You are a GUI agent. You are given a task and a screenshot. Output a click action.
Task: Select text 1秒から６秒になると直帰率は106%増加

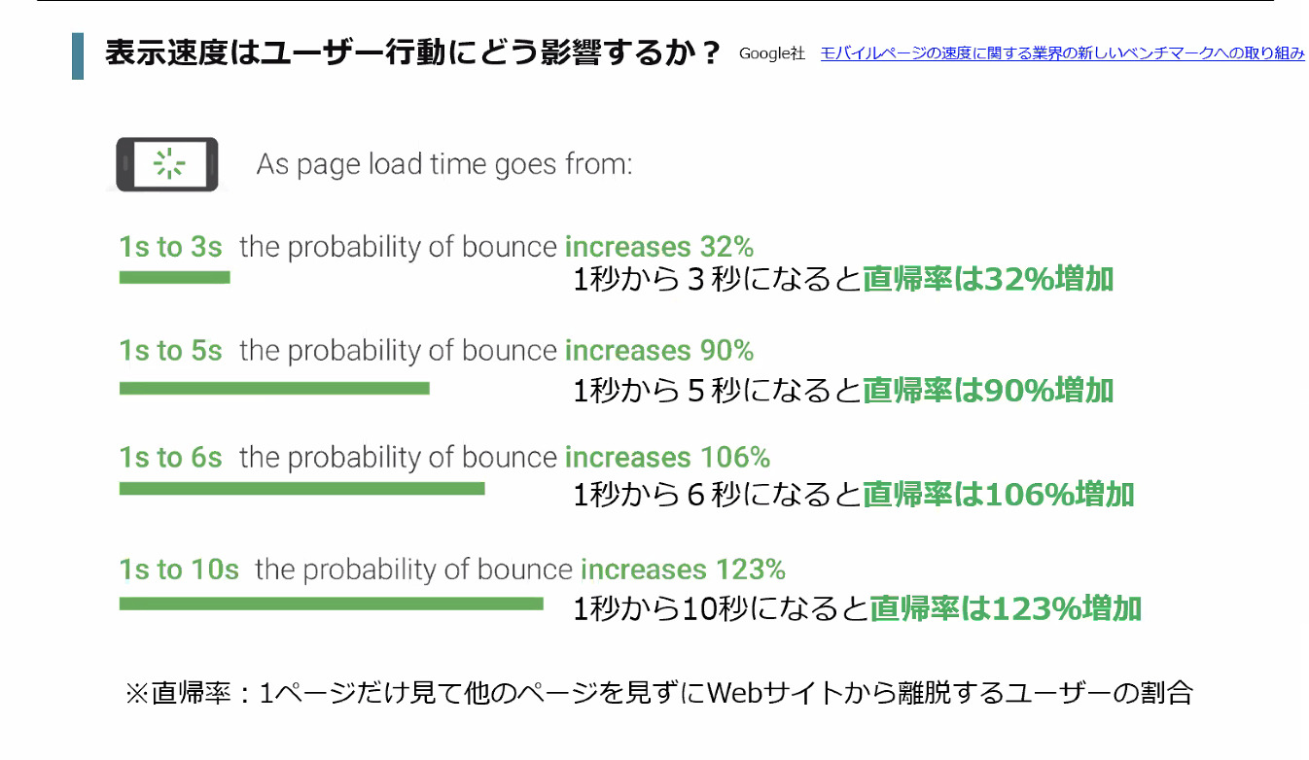click(853, 495)
